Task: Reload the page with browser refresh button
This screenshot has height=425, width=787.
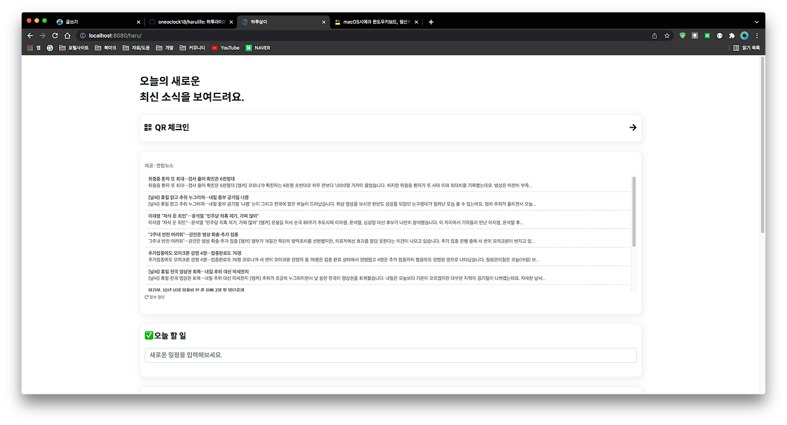Action: [x=55, y=36]
